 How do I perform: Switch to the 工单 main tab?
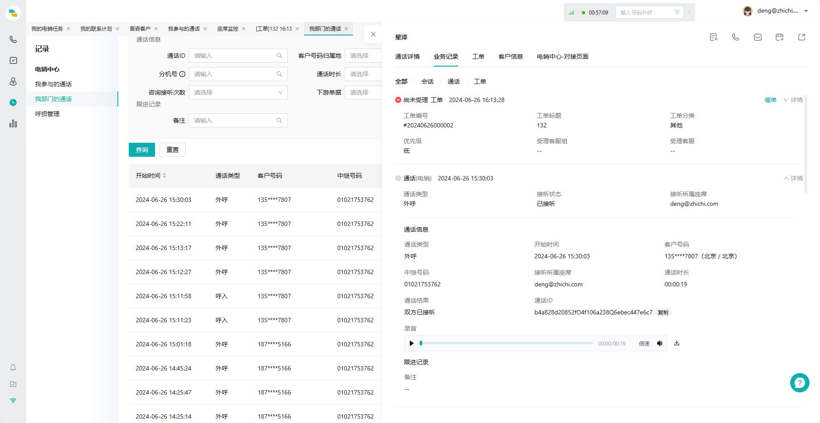(x=478, y=56)
